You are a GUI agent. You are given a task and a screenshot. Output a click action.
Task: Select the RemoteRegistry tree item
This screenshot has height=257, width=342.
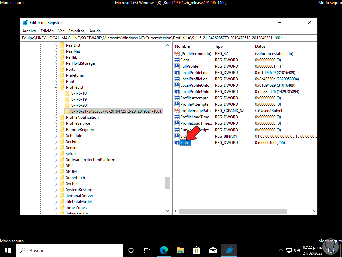[x=80, y=130]
